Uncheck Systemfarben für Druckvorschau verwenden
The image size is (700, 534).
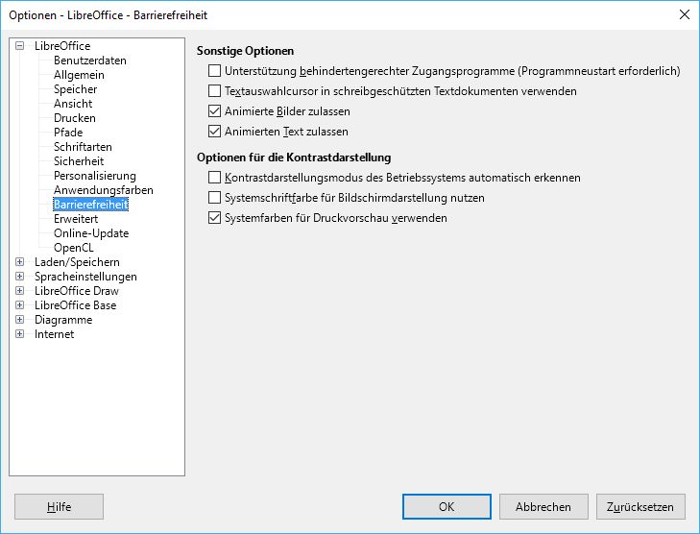(x=215, y=218)
